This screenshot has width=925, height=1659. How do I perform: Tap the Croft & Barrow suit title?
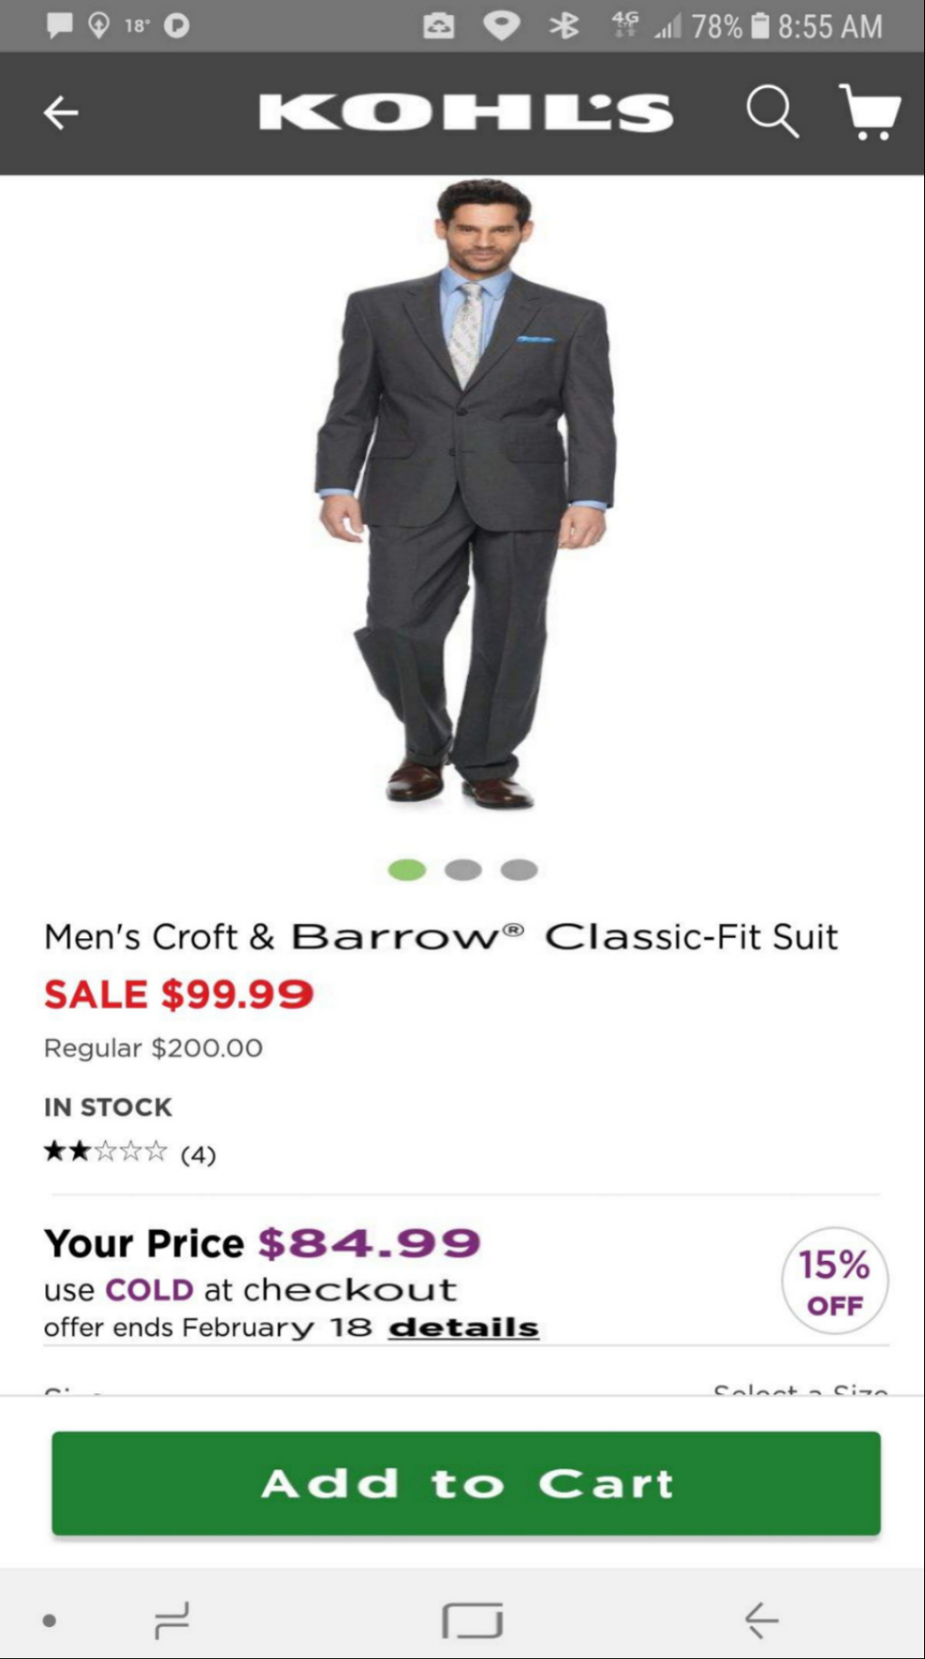(x=441, y=937)
